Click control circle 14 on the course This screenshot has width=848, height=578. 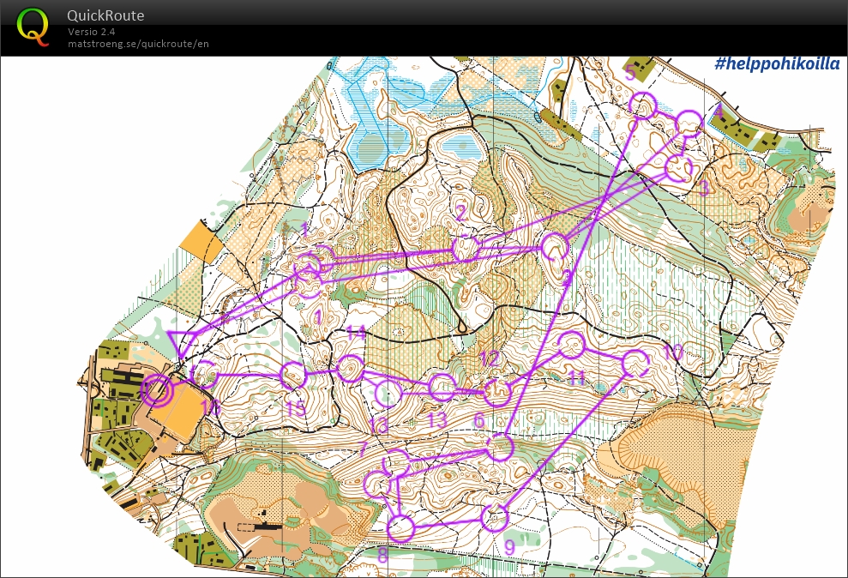(351, 369)
